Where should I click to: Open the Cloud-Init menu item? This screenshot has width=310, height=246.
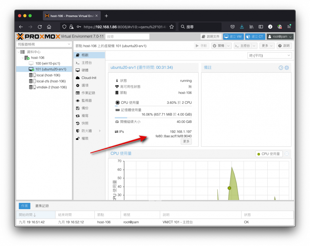click(89, 78)
